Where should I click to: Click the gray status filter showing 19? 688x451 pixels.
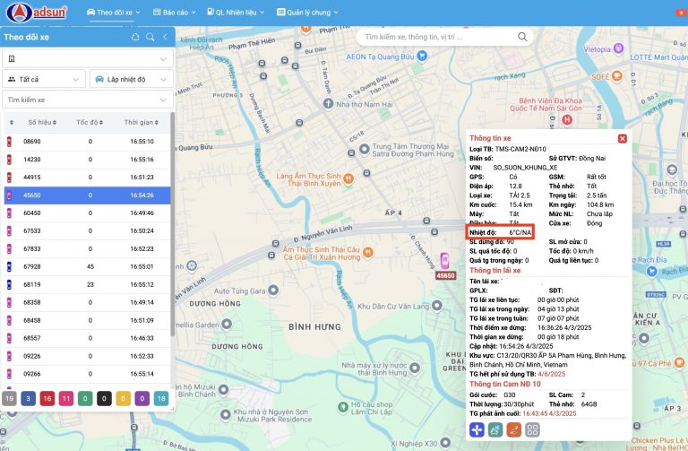point(9,397)
